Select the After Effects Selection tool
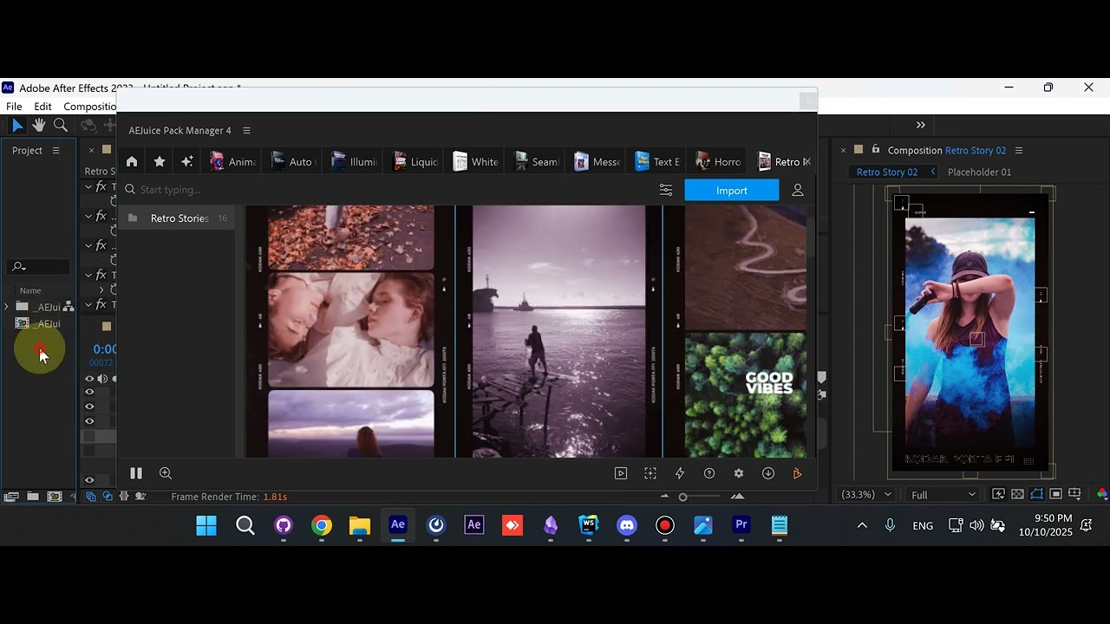 [16, 126]
